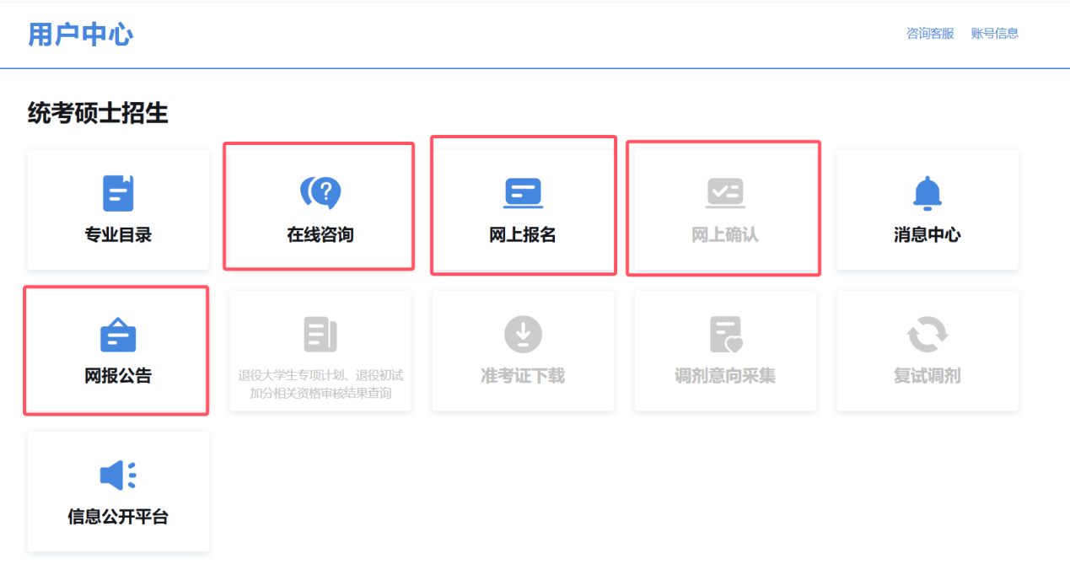This screenshot has width=1070, height=580.
Task: Open the 账号信息 link in header
Action: pos(995,34)
